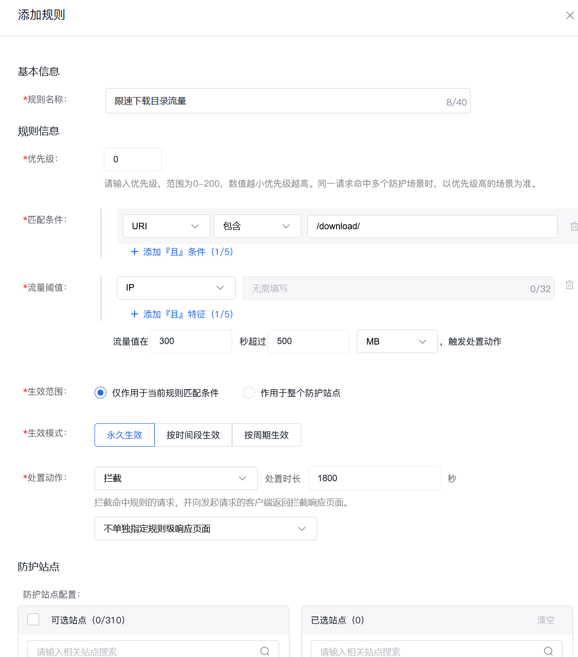
Task: Select 作用于整个防护站点 radio option
Action: point(249,393)
